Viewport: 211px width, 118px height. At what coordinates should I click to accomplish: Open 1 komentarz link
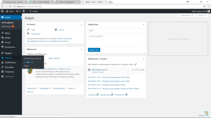coord(35,34)
